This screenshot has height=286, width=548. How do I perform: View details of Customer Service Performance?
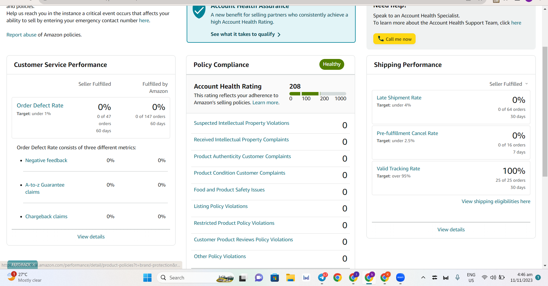91,237
